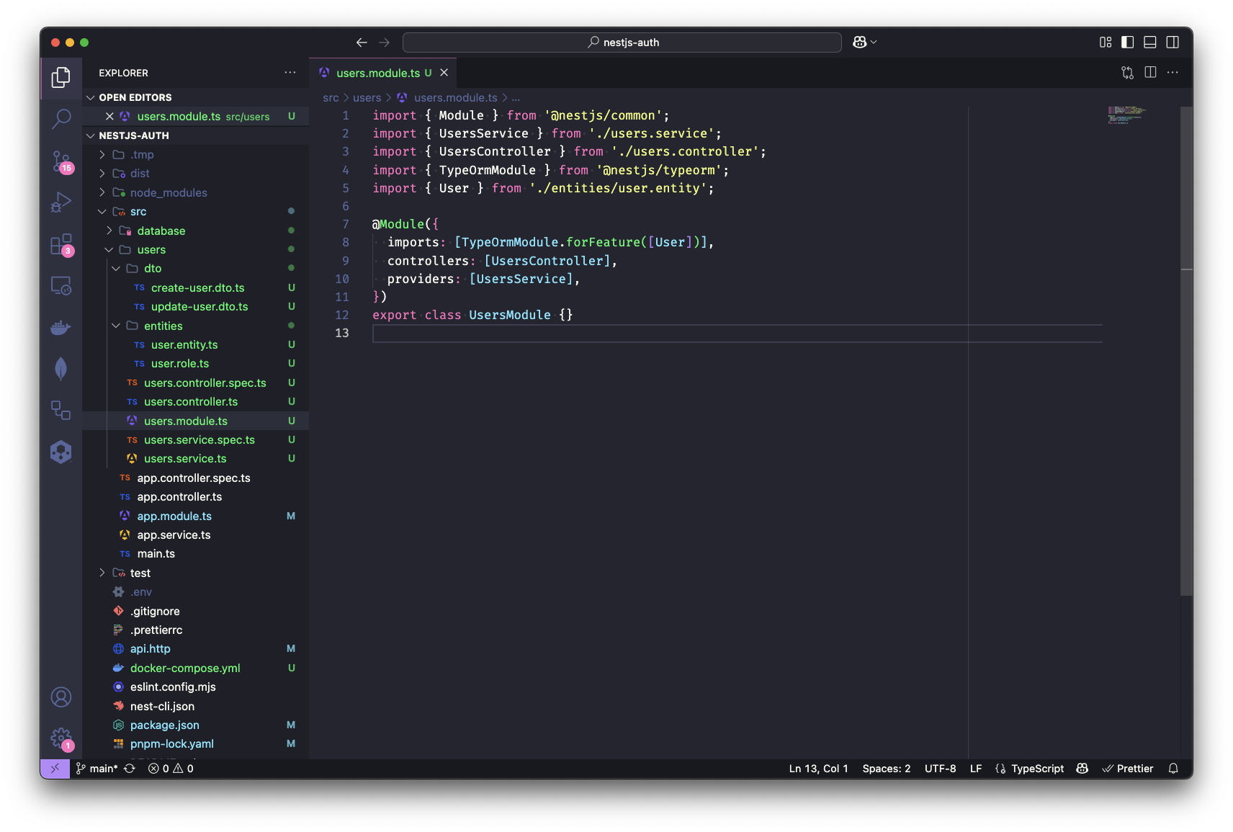Open users.service.ts file

184,459
